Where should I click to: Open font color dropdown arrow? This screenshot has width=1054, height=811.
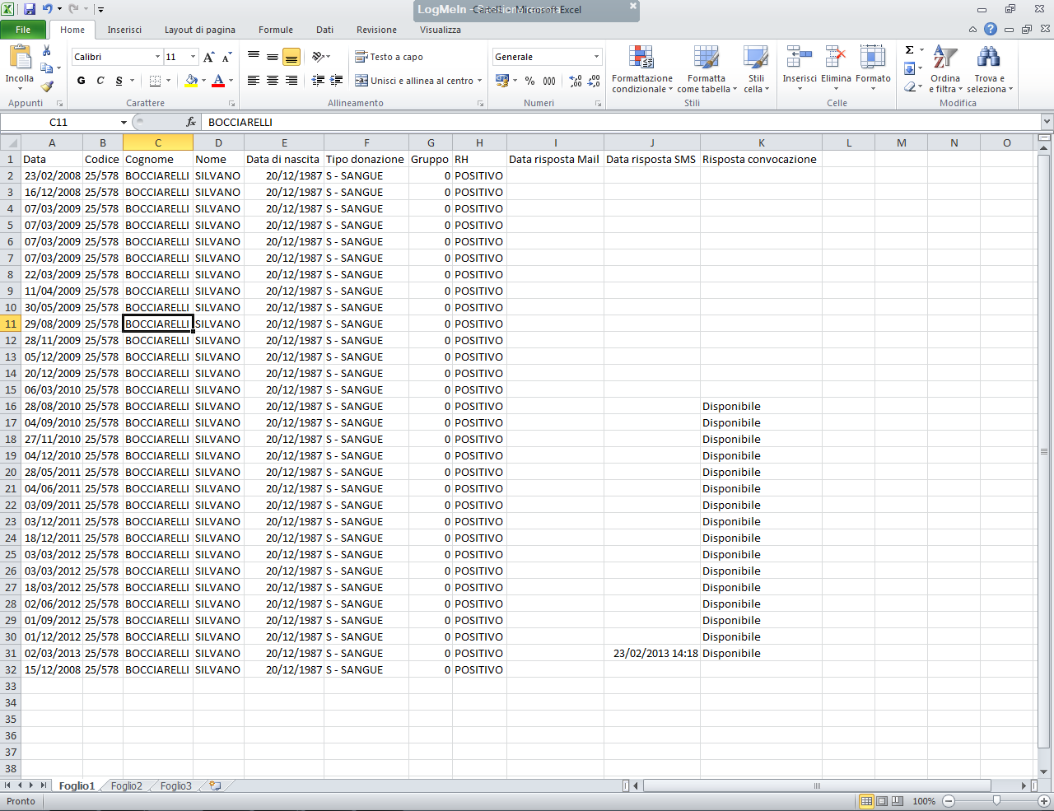231,81
